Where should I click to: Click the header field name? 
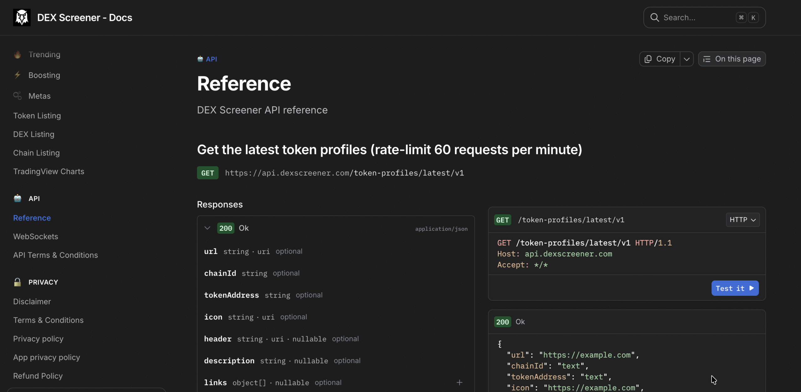pos(218,339)
